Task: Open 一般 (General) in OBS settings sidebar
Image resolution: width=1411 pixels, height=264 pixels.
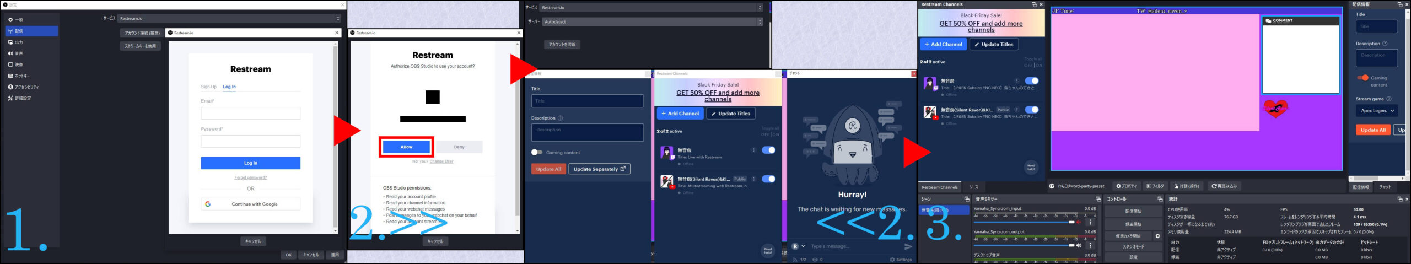Action: (x=31, y=20)
